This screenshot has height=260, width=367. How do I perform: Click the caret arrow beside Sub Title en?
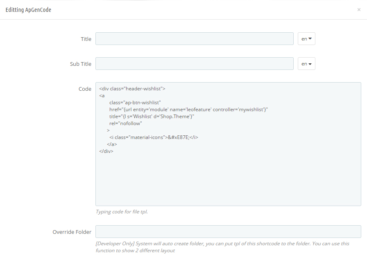click(310, 64)
